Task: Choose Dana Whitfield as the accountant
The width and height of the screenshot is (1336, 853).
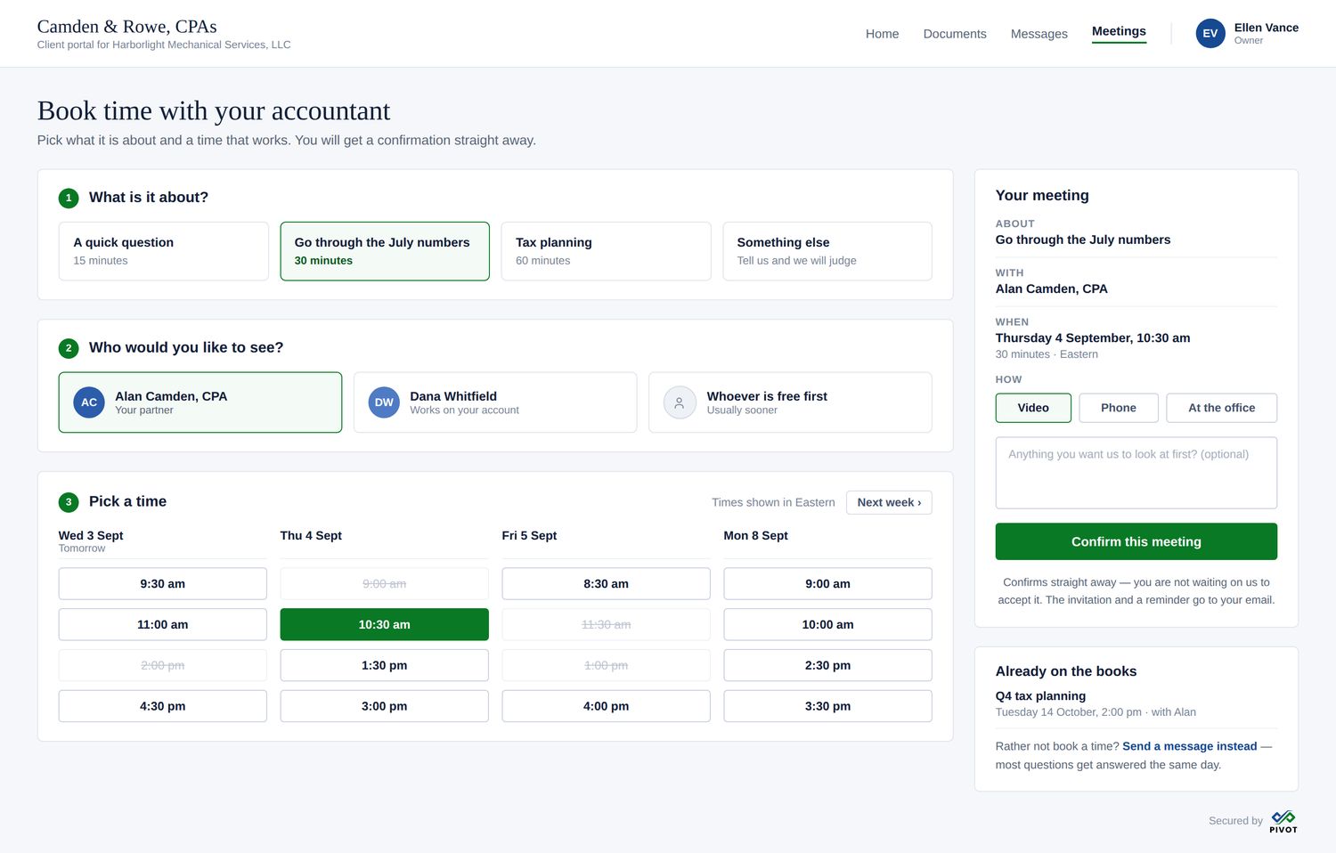Action: [495, 402]
